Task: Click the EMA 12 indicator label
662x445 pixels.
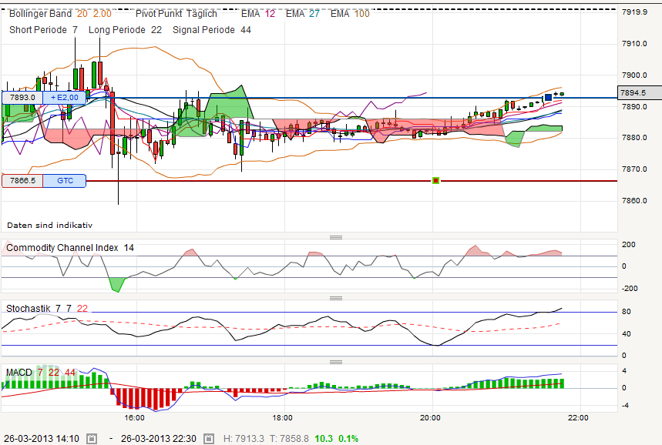Action: (x=258, y=14)
